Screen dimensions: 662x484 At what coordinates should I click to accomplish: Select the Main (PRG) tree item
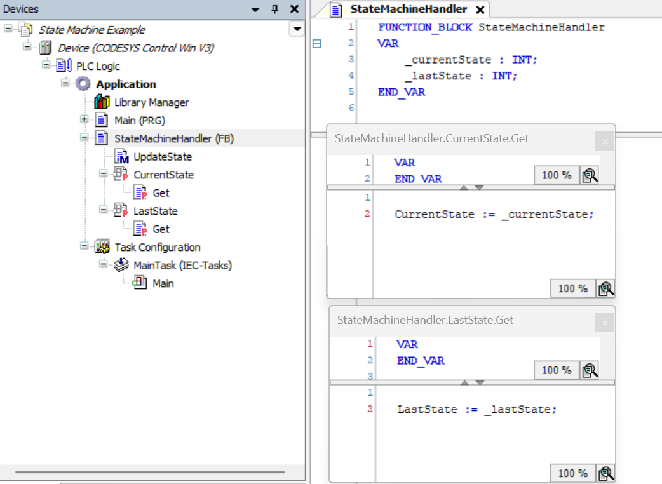[140, 121]
